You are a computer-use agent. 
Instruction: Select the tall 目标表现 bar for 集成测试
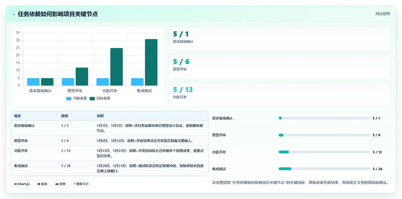[x=151, y=62]
